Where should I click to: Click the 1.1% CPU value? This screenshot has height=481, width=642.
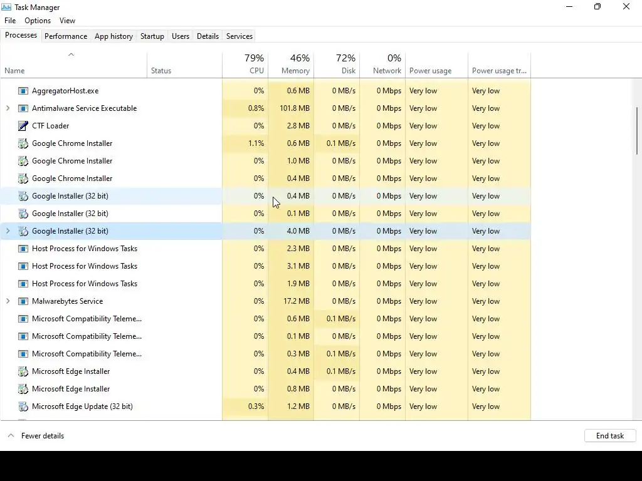click(256, 143)
